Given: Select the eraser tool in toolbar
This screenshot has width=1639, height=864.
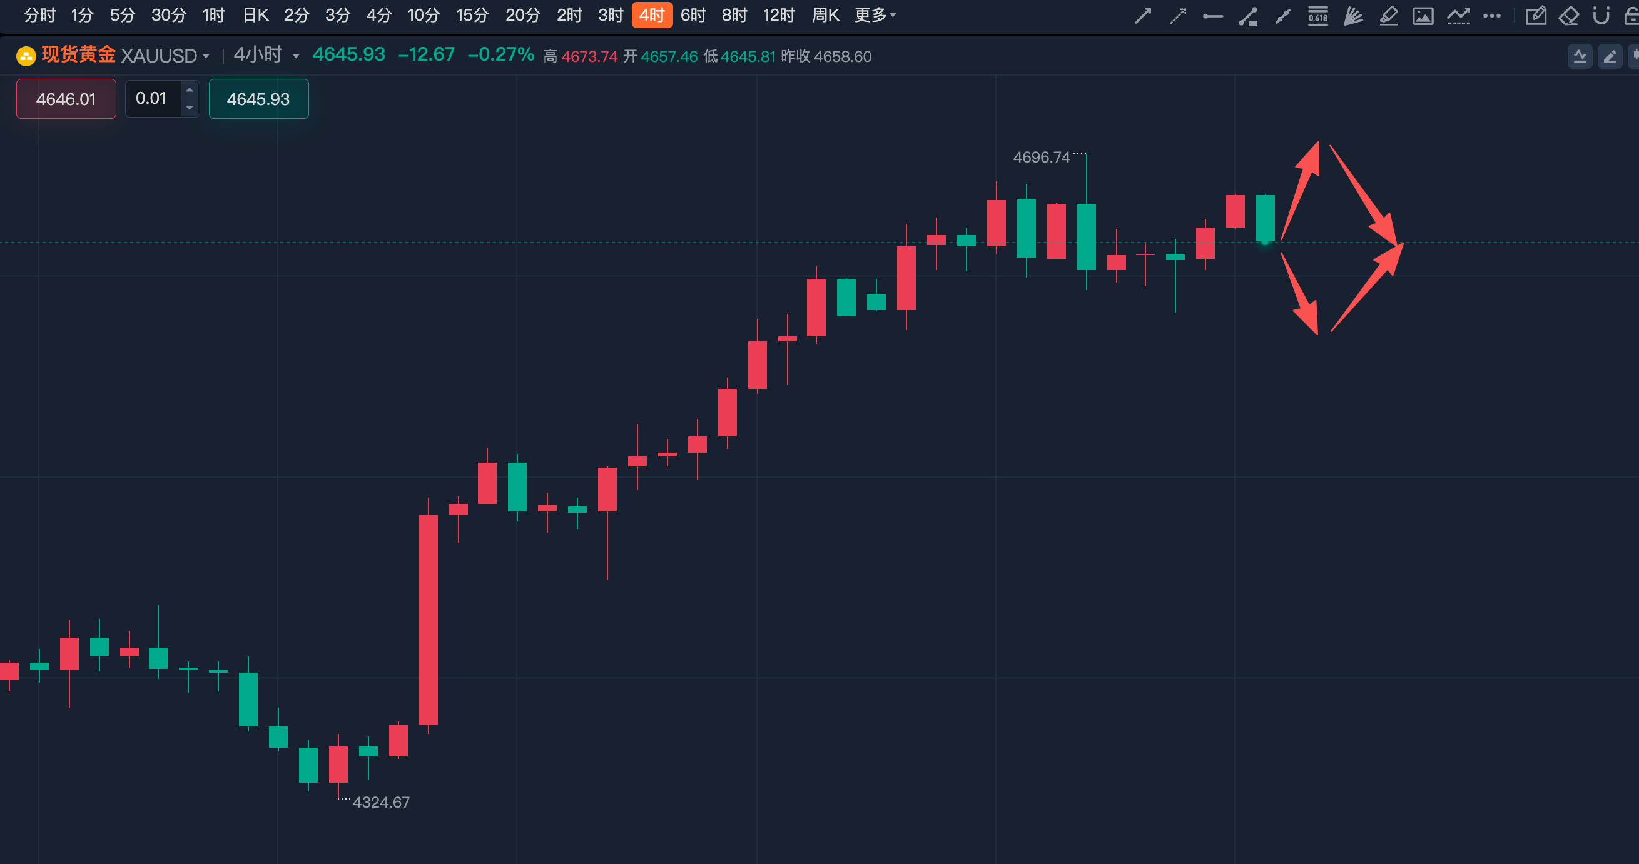Looking at the screenshot, I should 1568,15.
